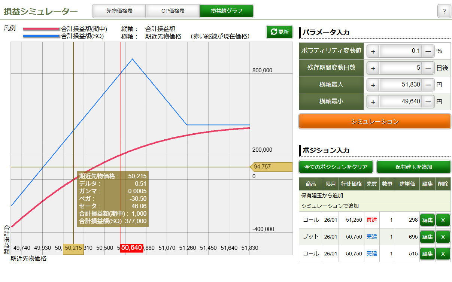Viewport: 452px width, 282px height.
Task: Click the 横軸最大 value field
Action: 400,85
